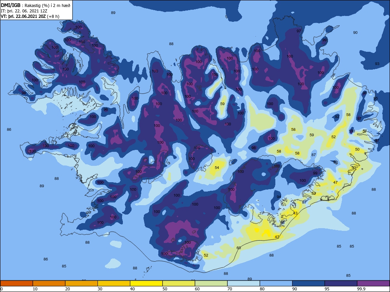Click the humidity value '57' on the map

365,131
